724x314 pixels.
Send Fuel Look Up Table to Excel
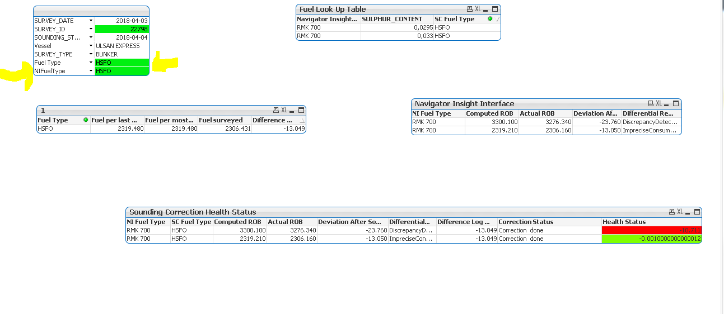click(478, 9)
